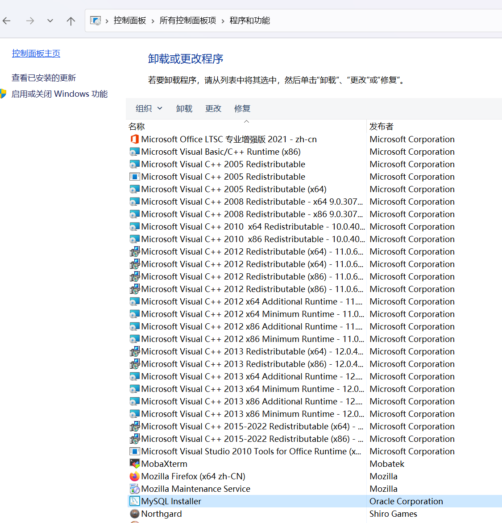Viewport: 502px width, 523px height.
Task: Click the 卸载 toolbar button
Action: tap(184, 108)
